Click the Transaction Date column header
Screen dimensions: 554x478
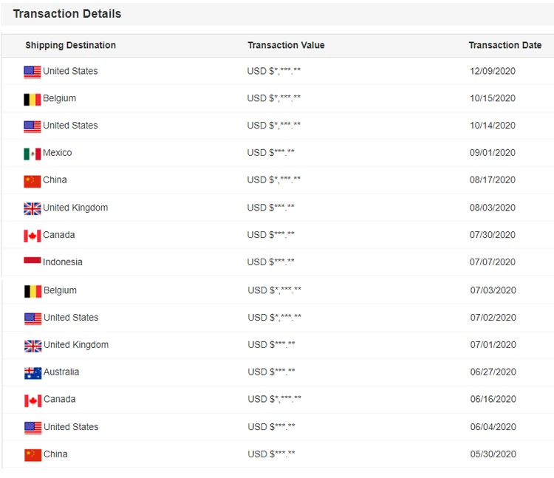point(505,45)
